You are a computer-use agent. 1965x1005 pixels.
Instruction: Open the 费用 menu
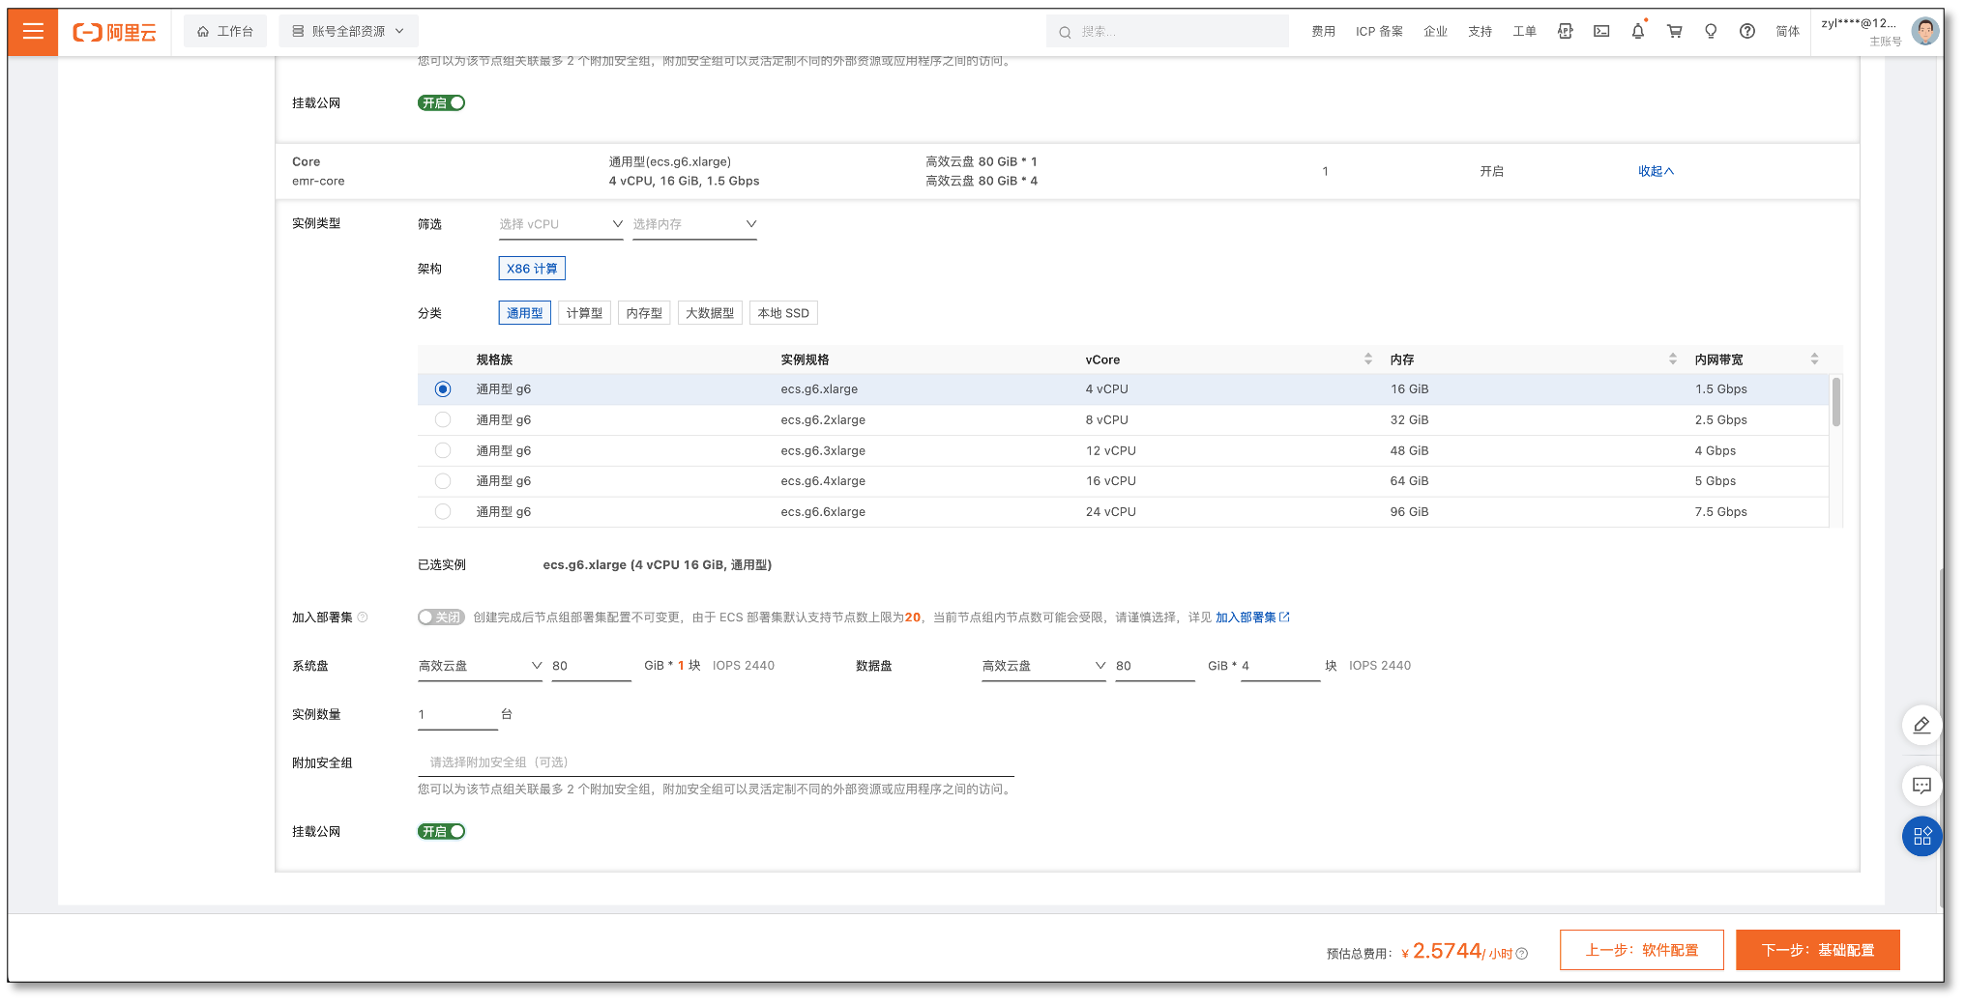1323,32
